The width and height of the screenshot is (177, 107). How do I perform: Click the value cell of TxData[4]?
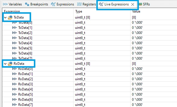coord(137,43)
